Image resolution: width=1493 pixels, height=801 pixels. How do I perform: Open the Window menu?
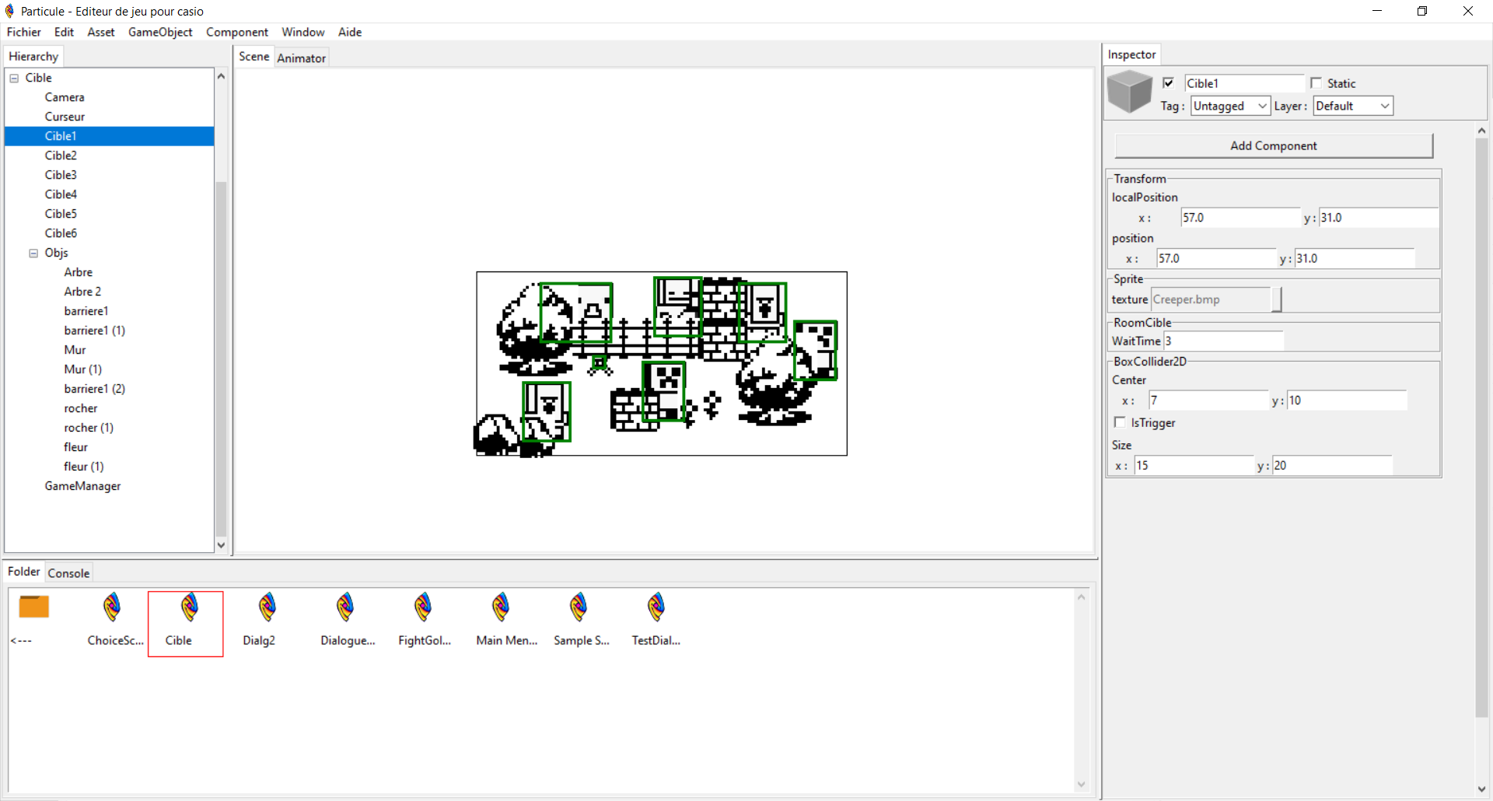(x=303, y=32)
